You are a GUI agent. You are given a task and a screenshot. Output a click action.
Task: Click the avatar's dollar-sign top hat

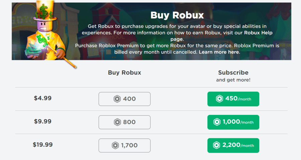pos(45,11)
